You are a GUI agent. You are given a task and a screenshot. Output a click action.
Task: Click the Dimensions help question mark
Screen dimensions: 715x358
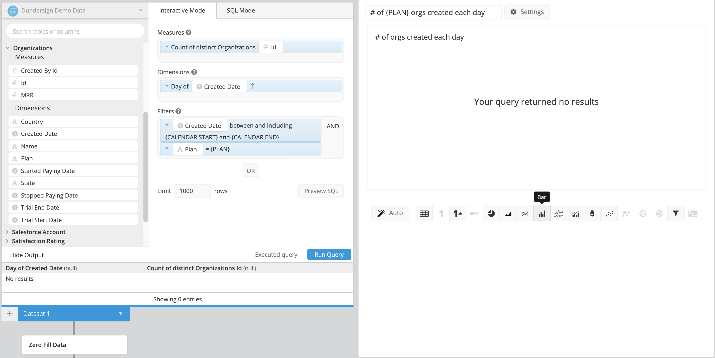click(194, 72)
